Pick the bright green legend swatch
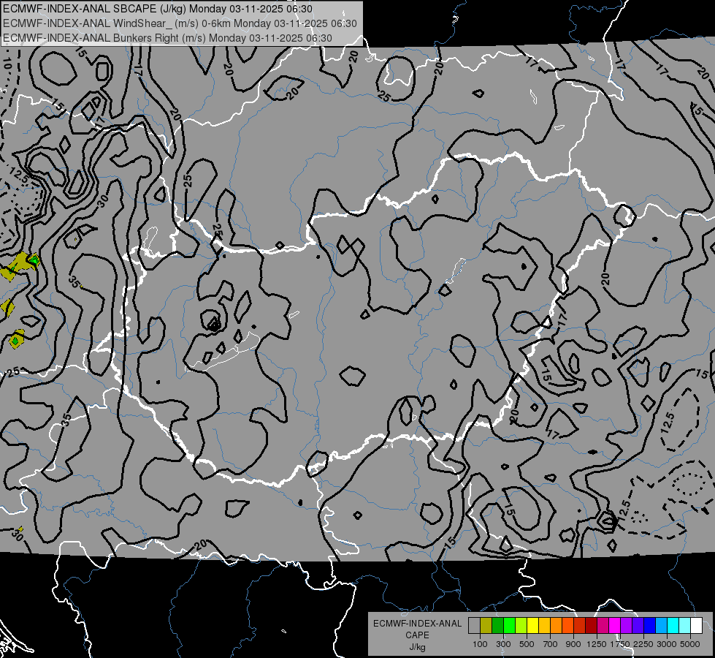The image size is (715, 658). 509,625
